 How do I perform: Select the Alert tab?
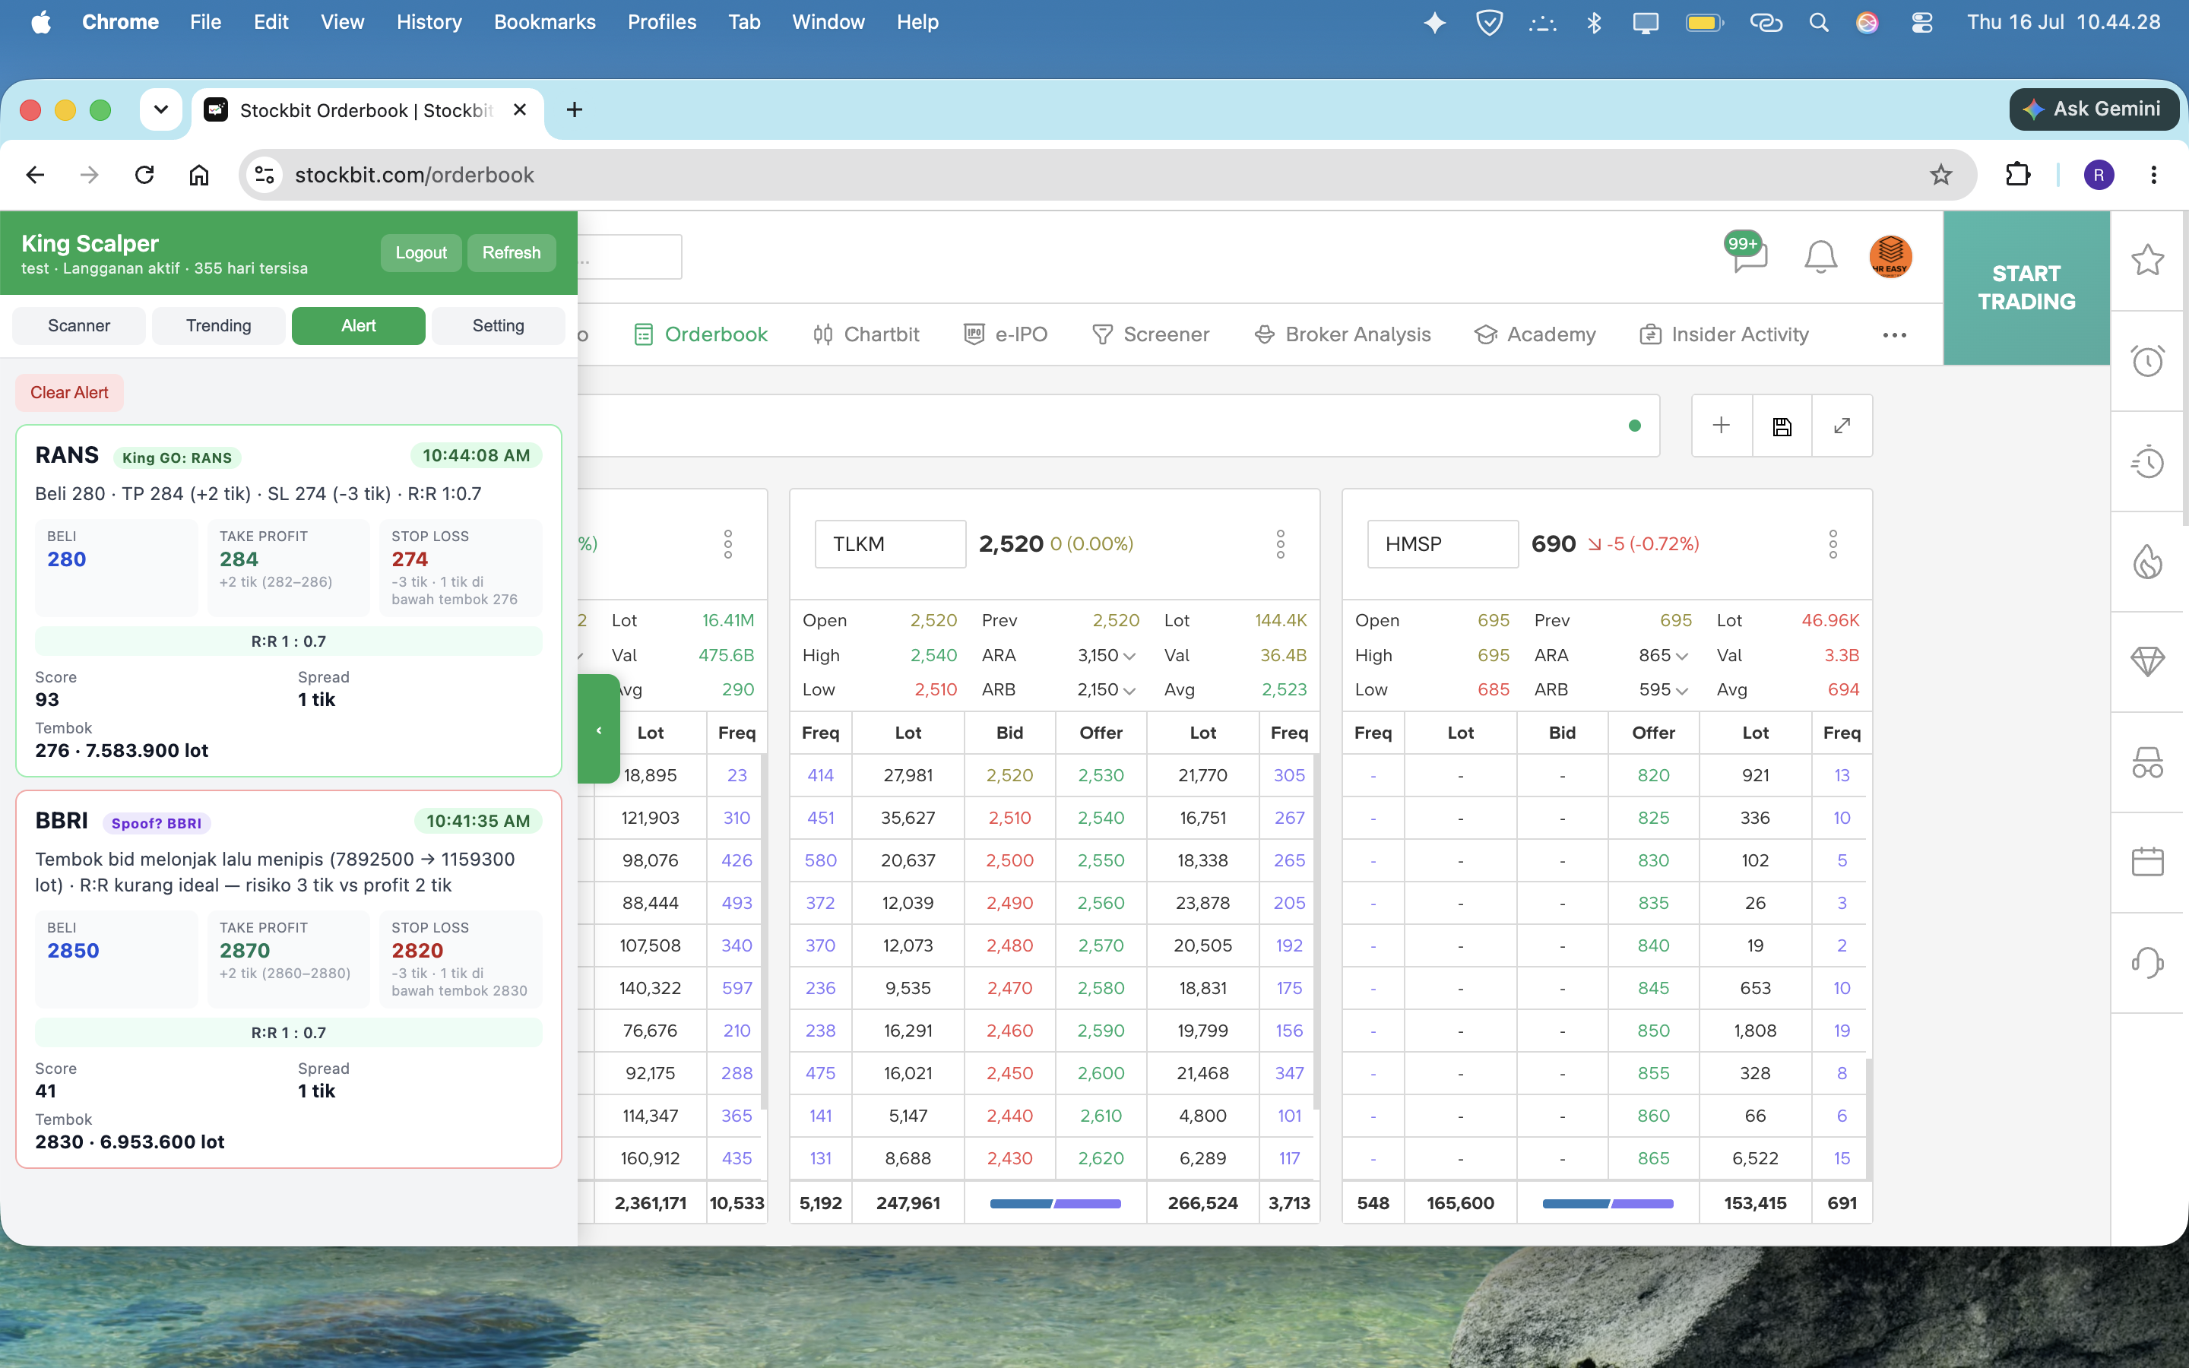click(x=358, y=326)
